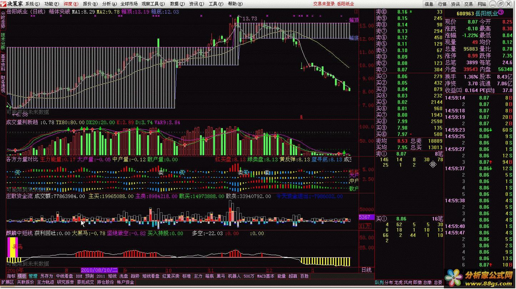Select 趋势 template

click(x=135, y=276)
